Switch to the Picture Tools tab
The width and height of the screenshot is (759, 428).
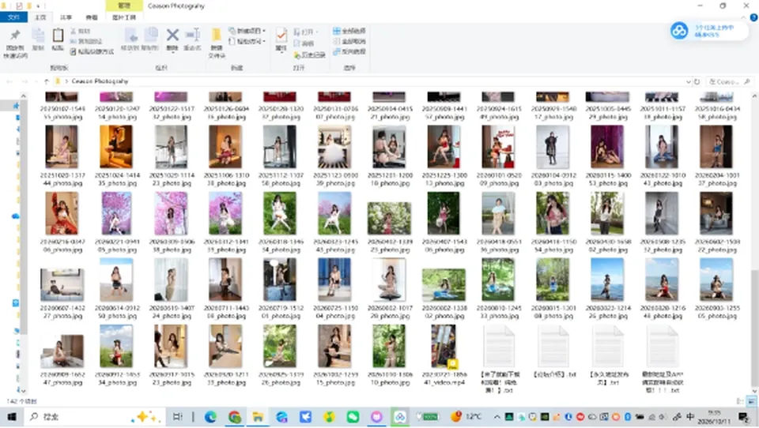[x=124, y=17]
